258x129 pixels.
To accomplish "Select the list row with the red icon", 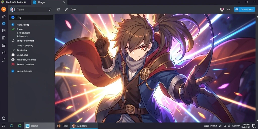I will [x=31, y=64].
